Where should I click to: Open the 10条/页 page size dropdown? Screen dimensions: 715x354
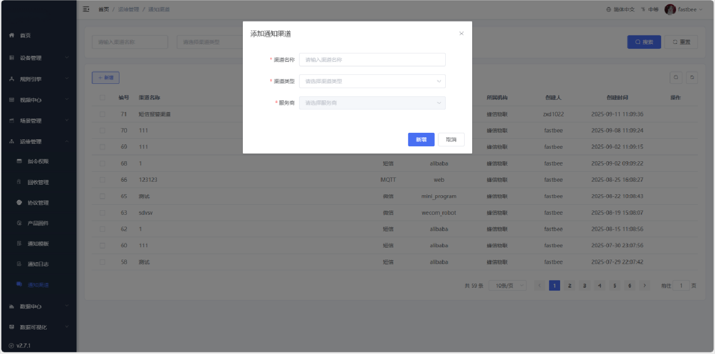pyautogui.click(x=507, y=286)
